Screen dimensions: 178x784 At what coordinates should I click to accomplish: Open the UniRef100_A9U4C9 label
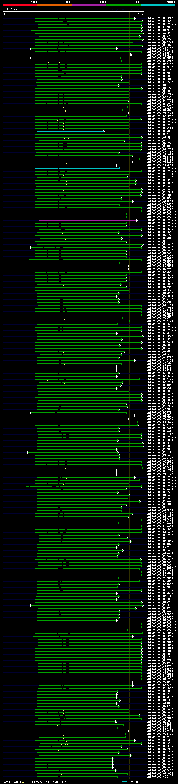[x=160, y=189]
